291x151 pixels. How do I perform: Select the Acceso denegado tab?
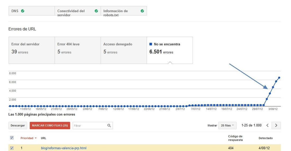point(124,50)
